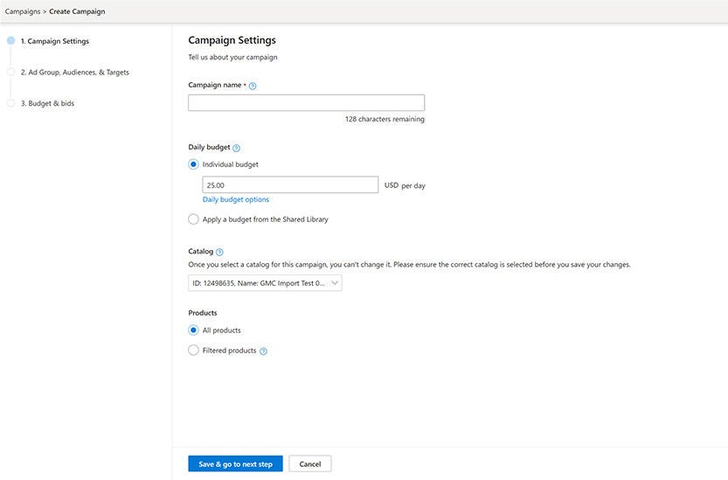The height and width of the screenshot is (480, 728).
Task: Select the Individual budget radio button
Action: point(194,164)
